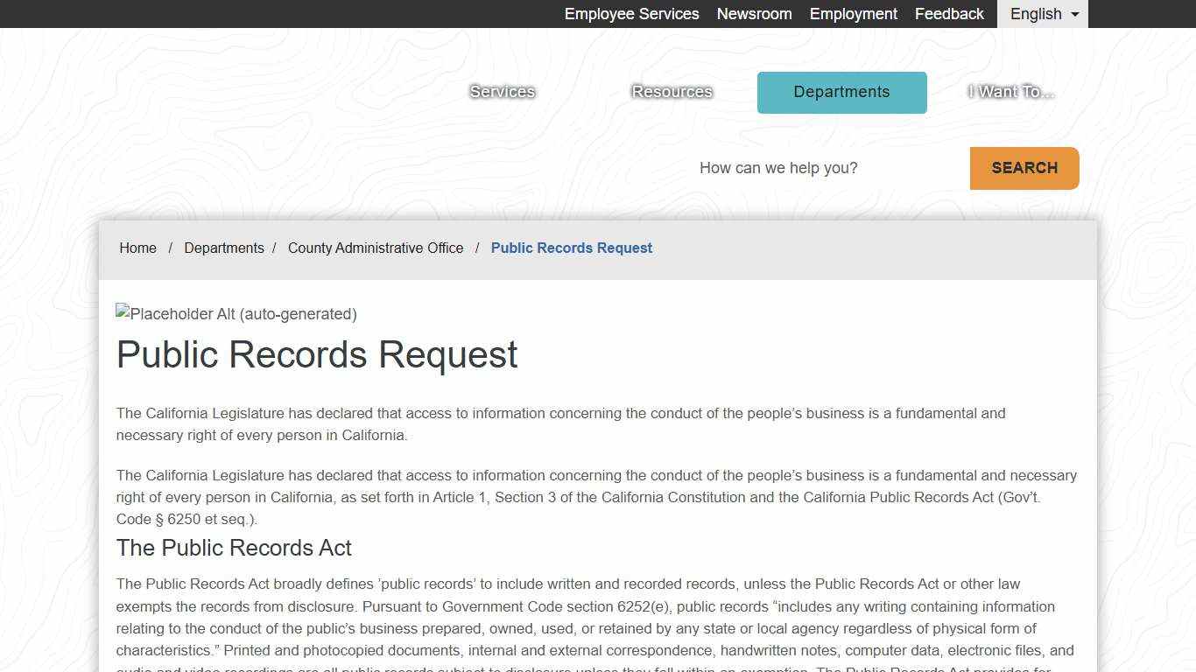The width and height of the screenshot is (1196, 672).
Task: Open the Services navigation dropdown
Action: click(502, 91)
